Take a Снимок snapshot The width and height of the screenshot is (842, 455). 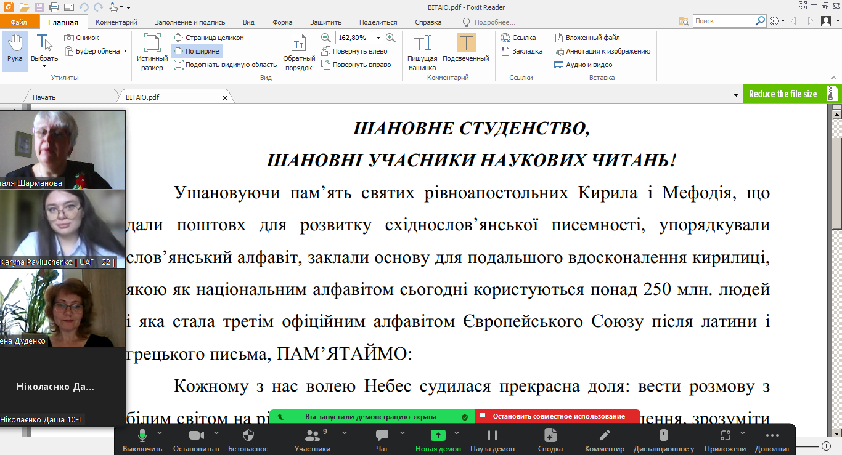(x=81, y=38)
